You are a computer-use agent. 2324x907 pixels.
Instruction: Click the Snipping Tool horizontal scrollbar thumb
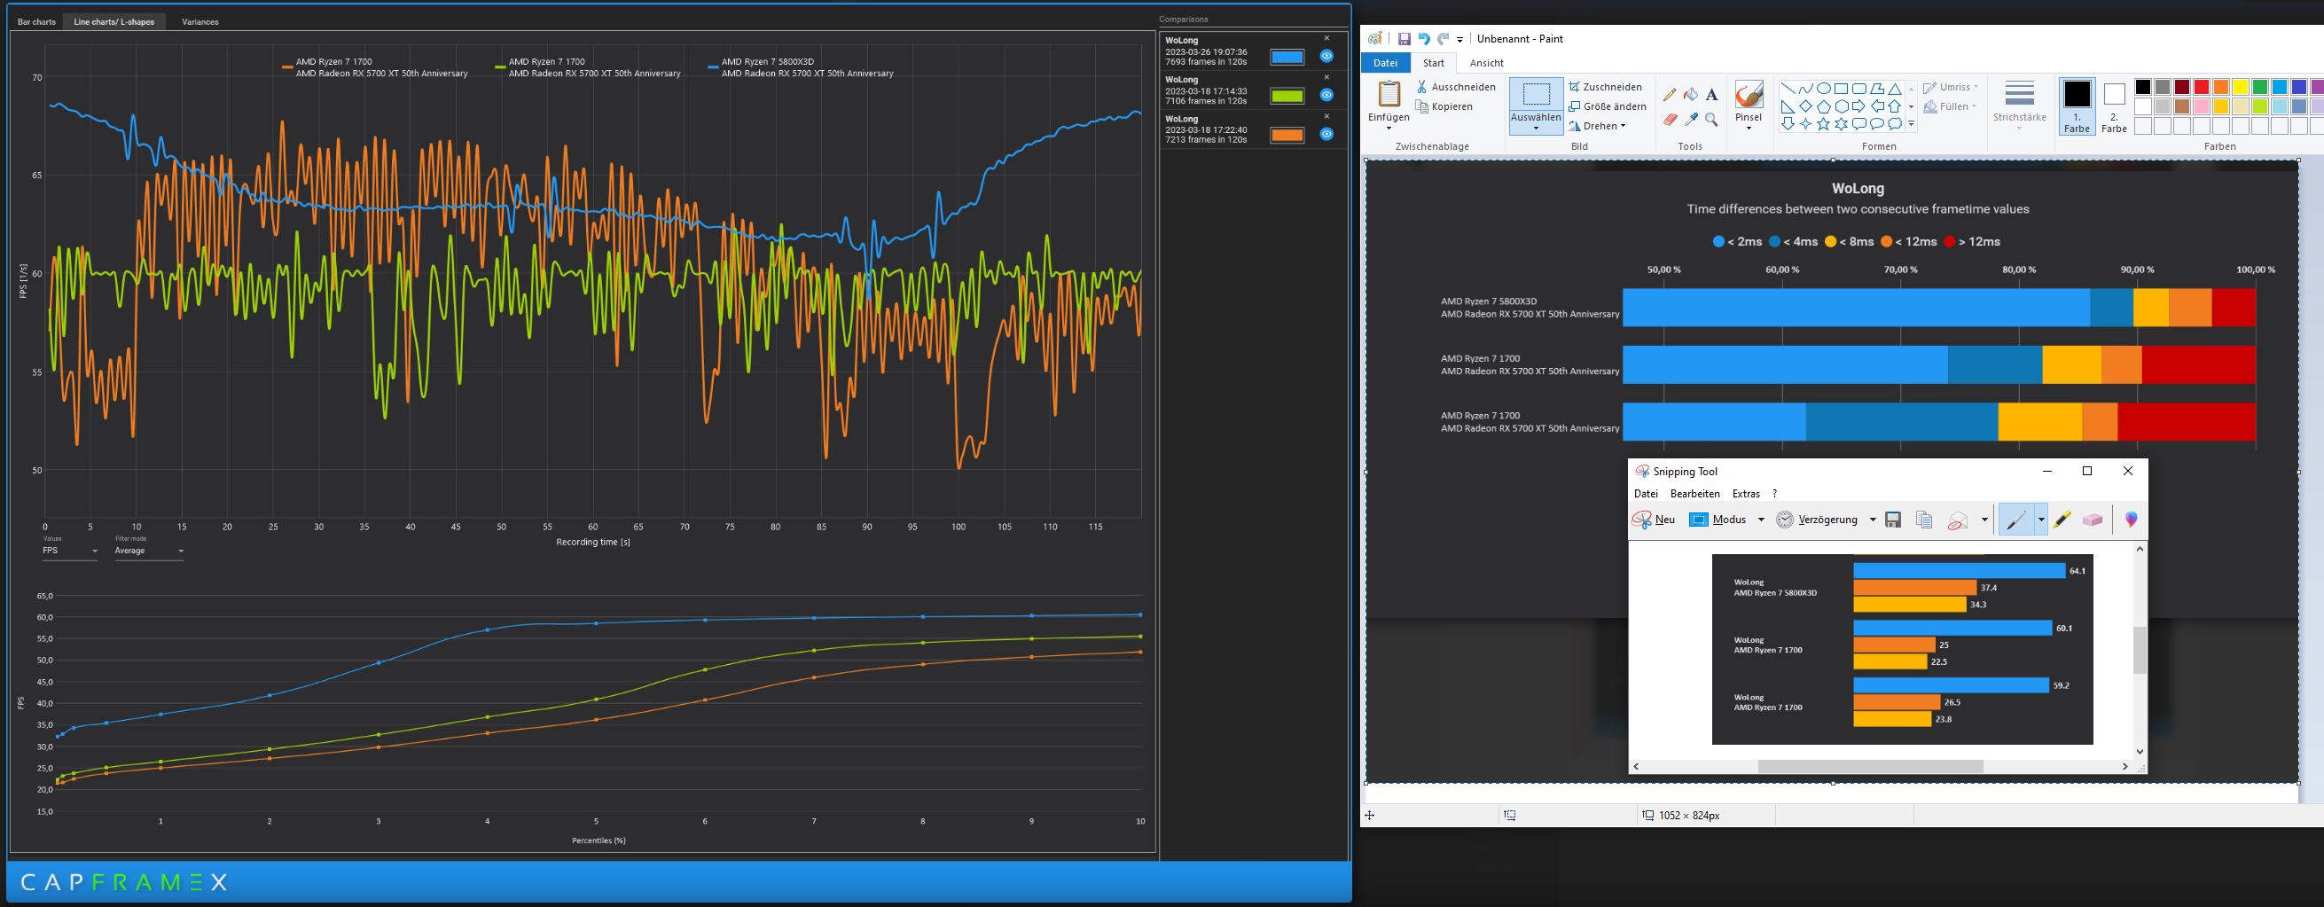tap(1869, 766)
